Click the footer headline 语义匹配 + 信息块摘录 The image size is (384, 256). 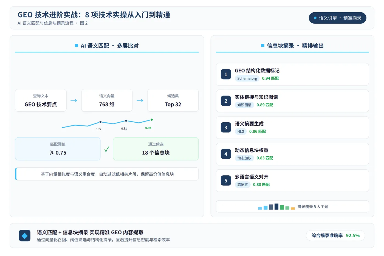tap(90, 232)
